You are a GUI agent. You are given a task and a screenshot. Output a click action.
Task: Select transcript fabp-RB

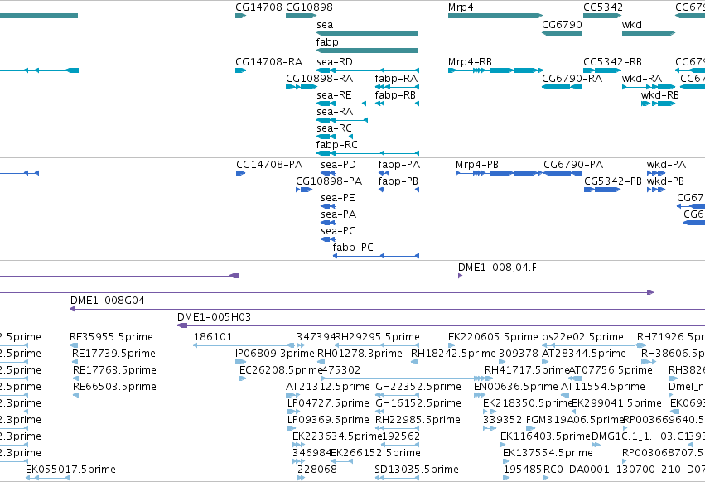(x=395, y=95)
